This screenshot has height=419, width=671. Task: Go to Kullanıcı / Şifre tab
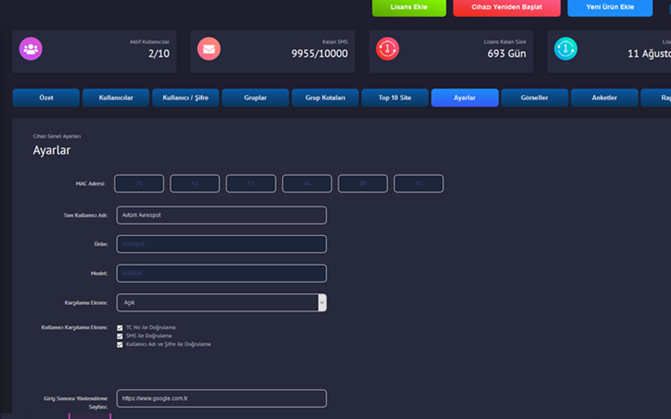click(185, 98)
